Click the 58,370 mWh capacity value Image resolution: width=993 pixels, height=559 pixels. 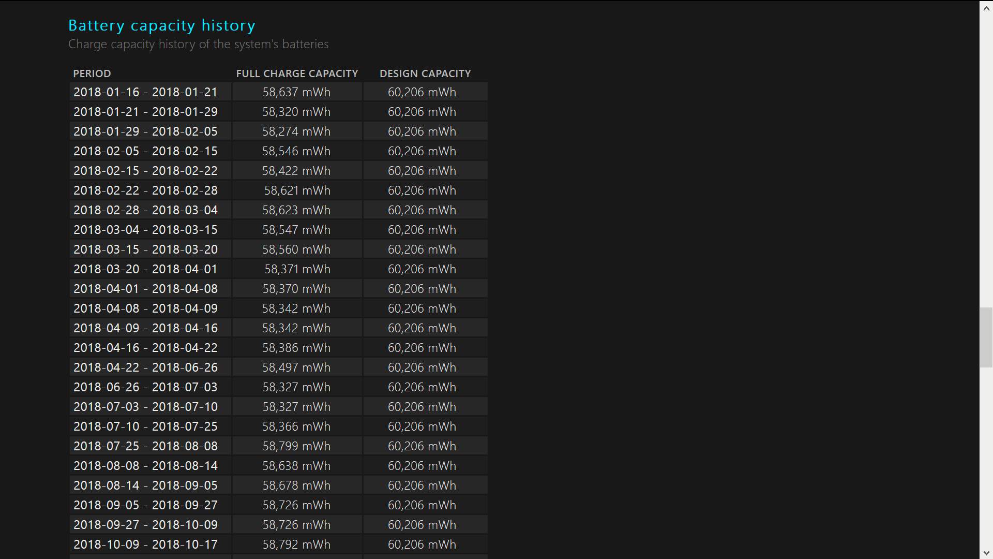(x=296, y=289)
